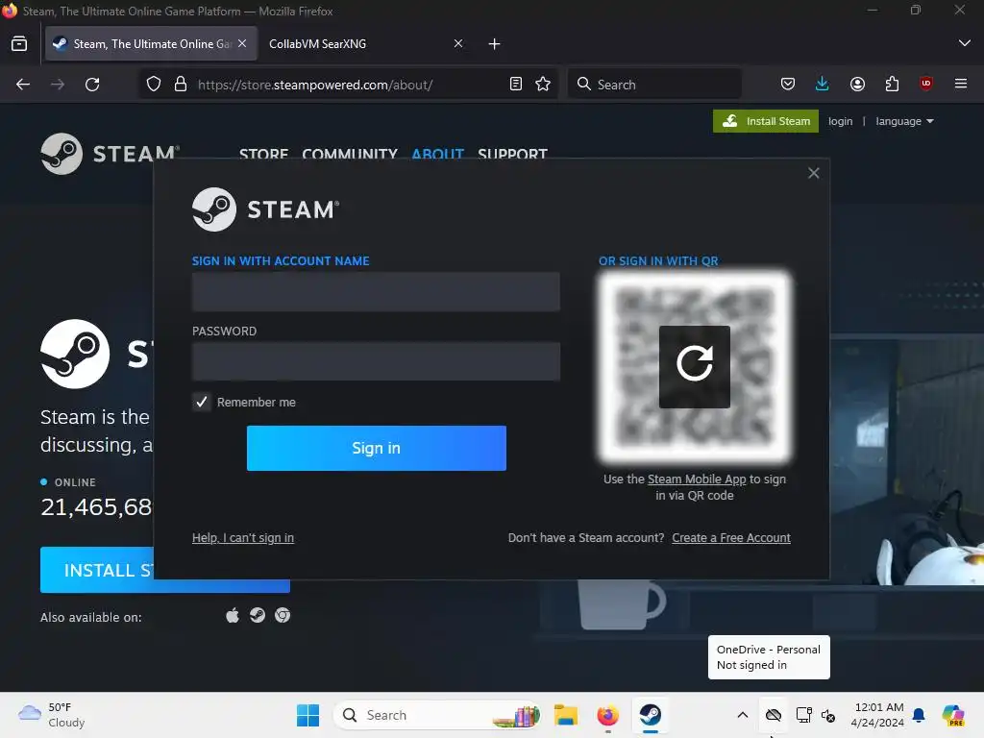
Task: Click the Steam taskbar icon
Action: pyautogui.click(x=651, y=715)
